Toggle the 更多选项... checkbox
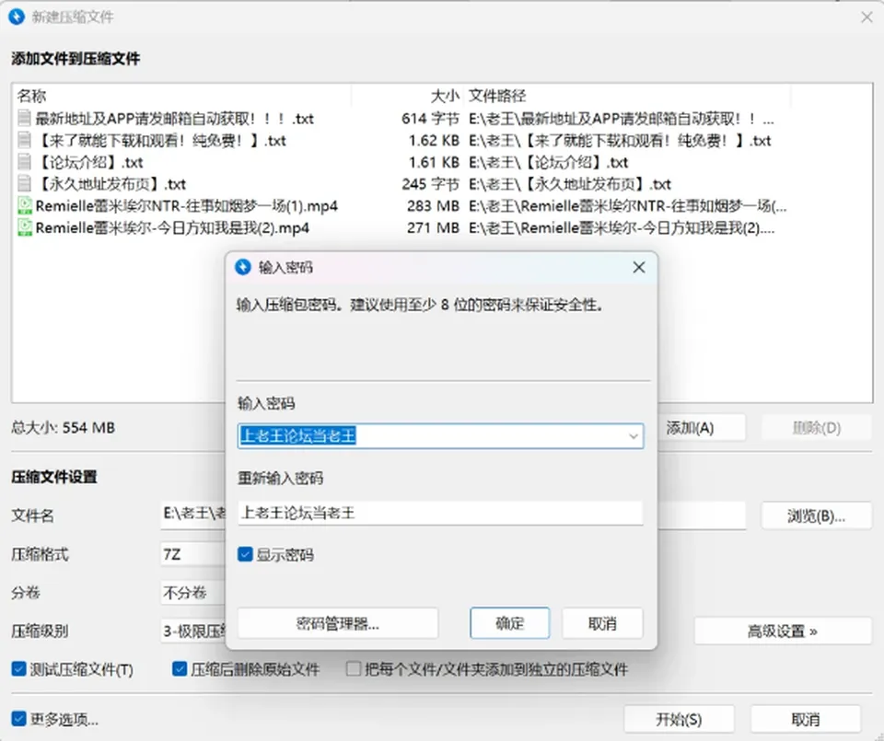884x741 pixels. point(18,719)
